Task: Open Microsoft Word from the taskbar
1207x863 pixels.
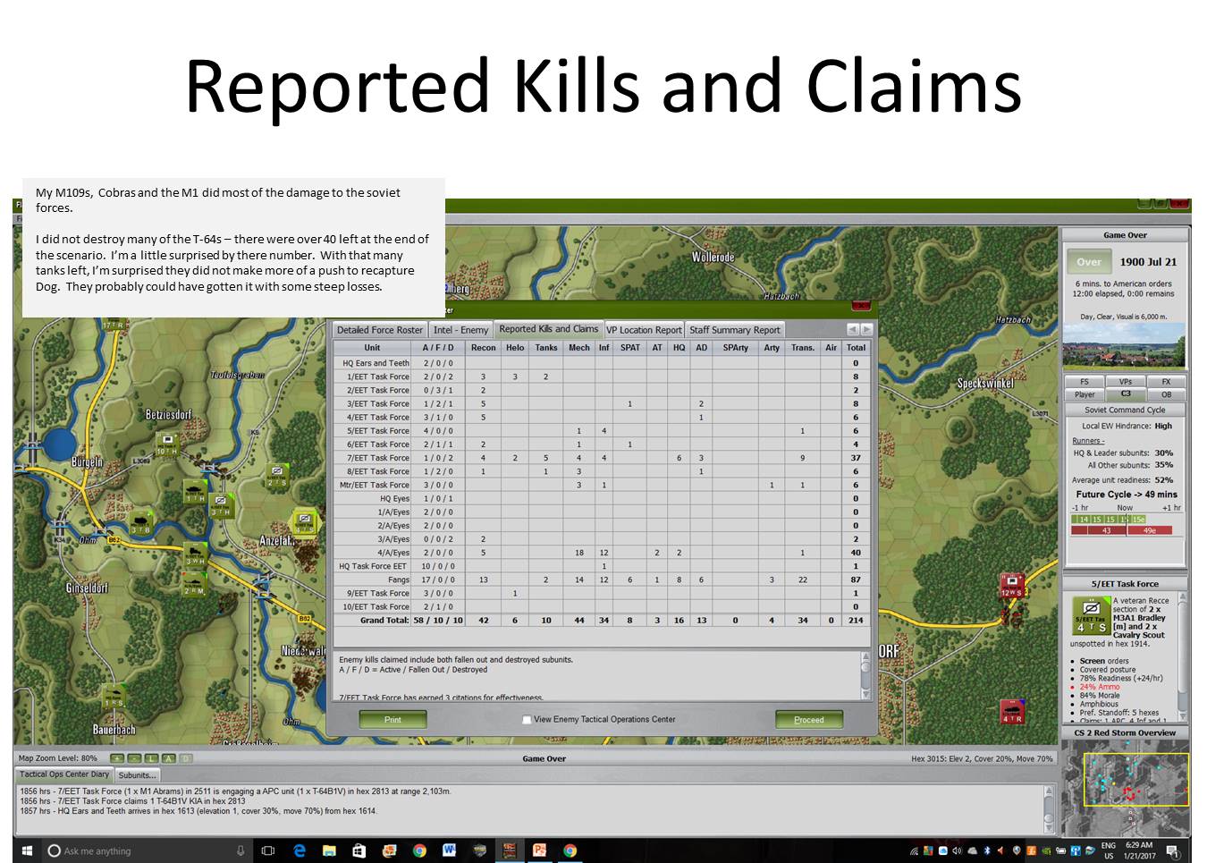Action: click(449, 850)
